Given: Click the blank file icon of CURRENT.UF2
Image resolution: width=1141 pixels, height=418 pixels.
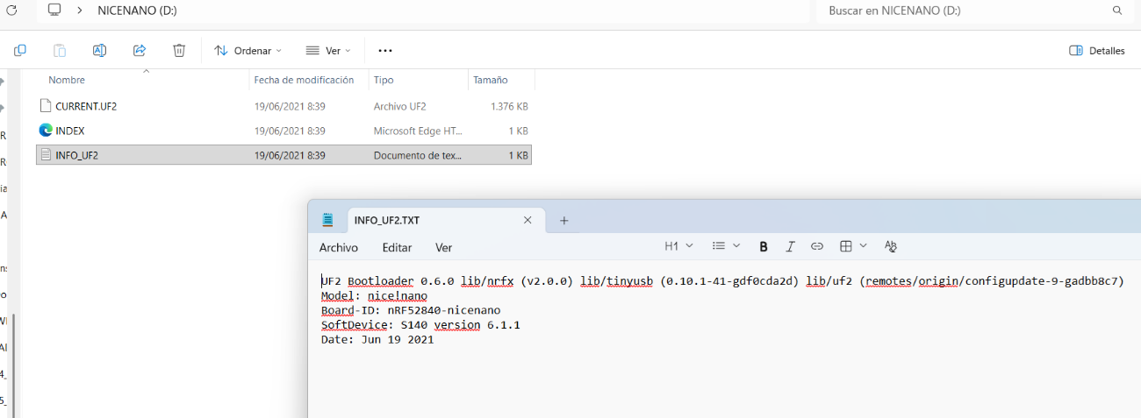Looking at the screenshot, I should (x=46, y=106).
